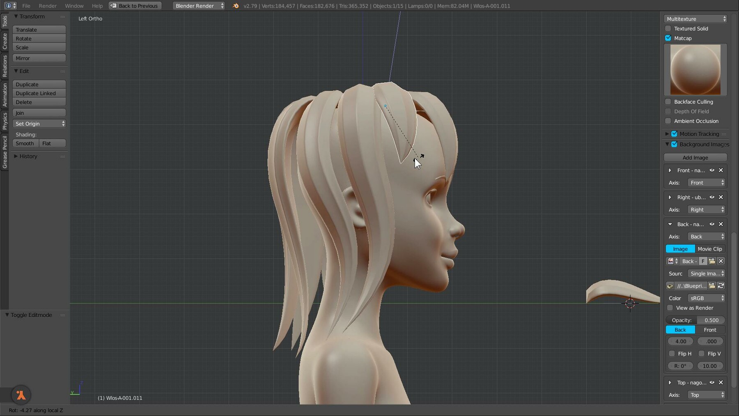The image size is (739, 416).
Task: Toggle Fake User on the Back image datablock
Action: coord(703,261)
